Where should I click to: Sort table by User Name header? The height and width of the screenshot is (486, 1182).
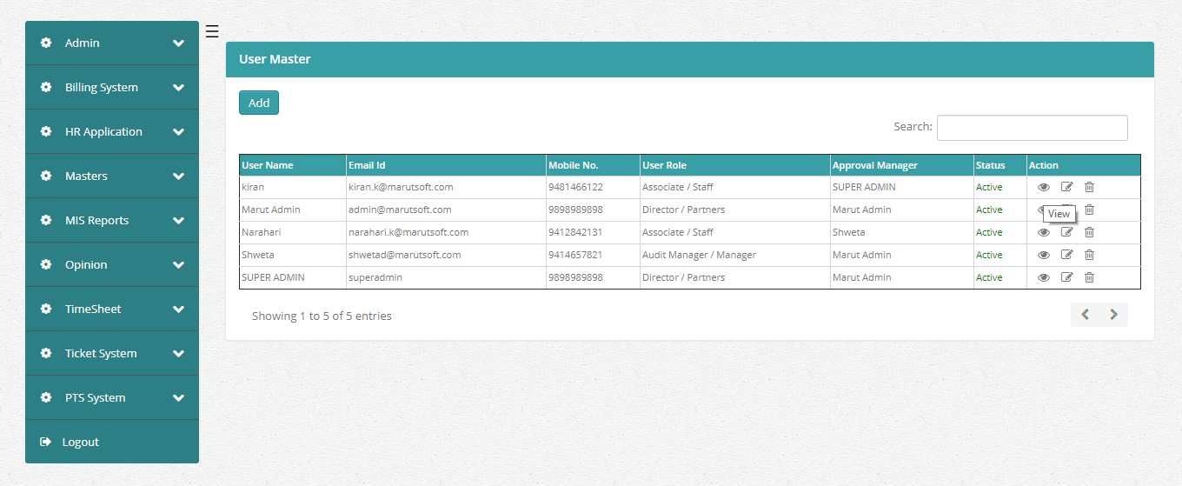click(268, 165)
